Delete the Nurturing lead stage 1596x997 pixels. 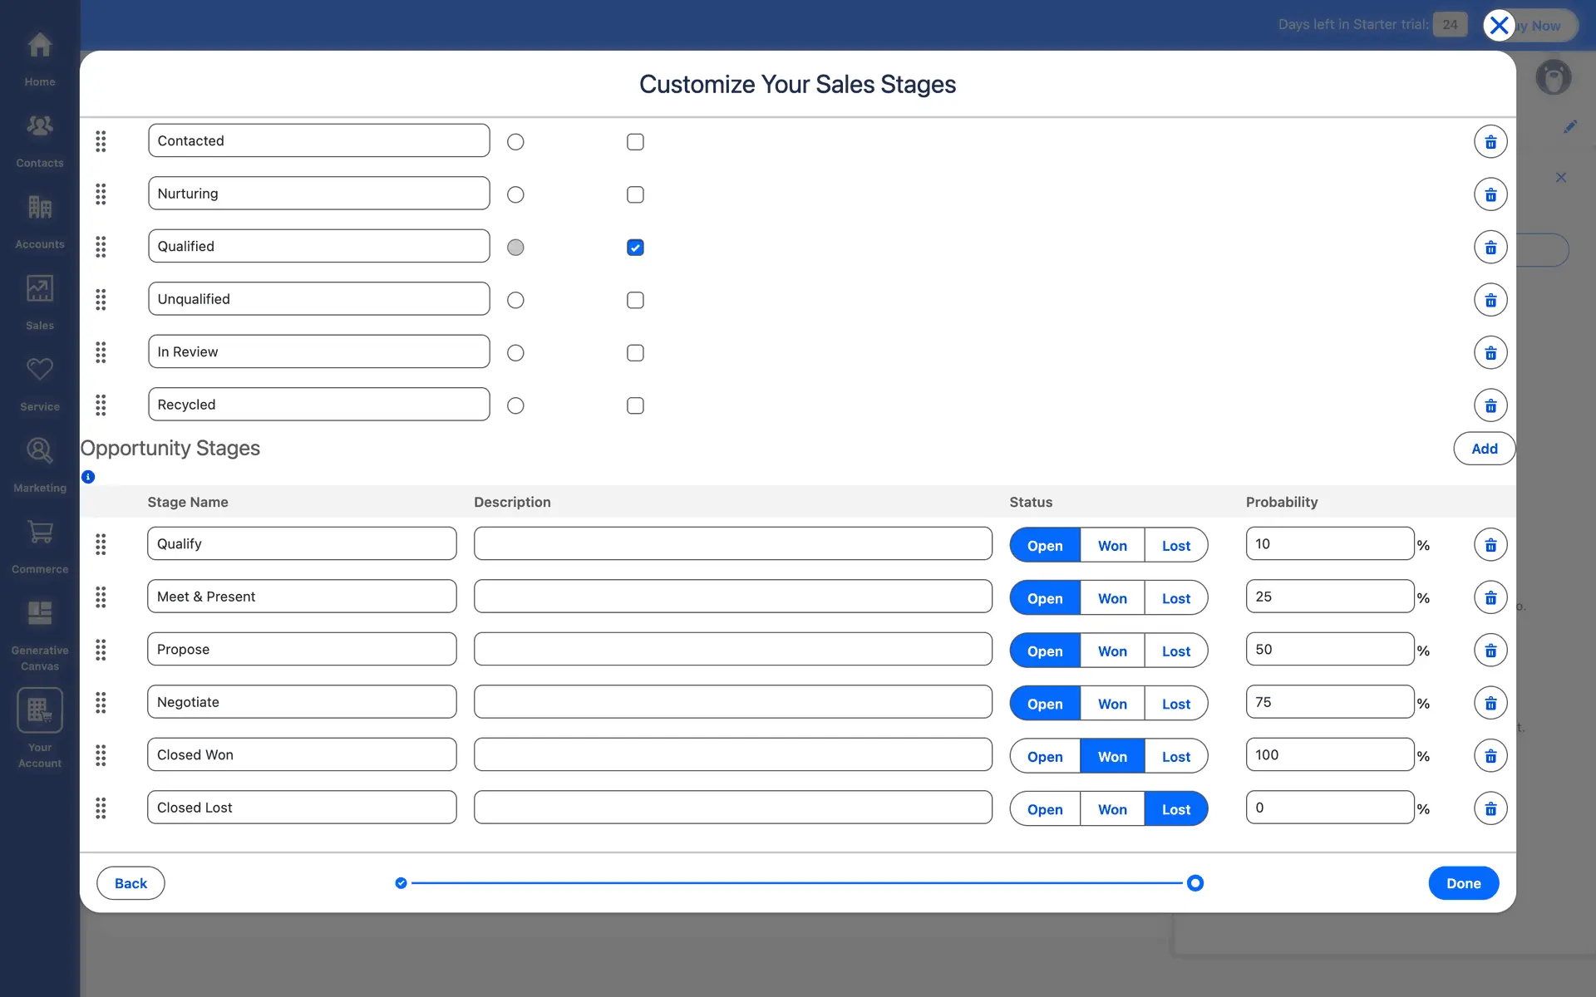pyautogui.click(x=1490, y=194)
